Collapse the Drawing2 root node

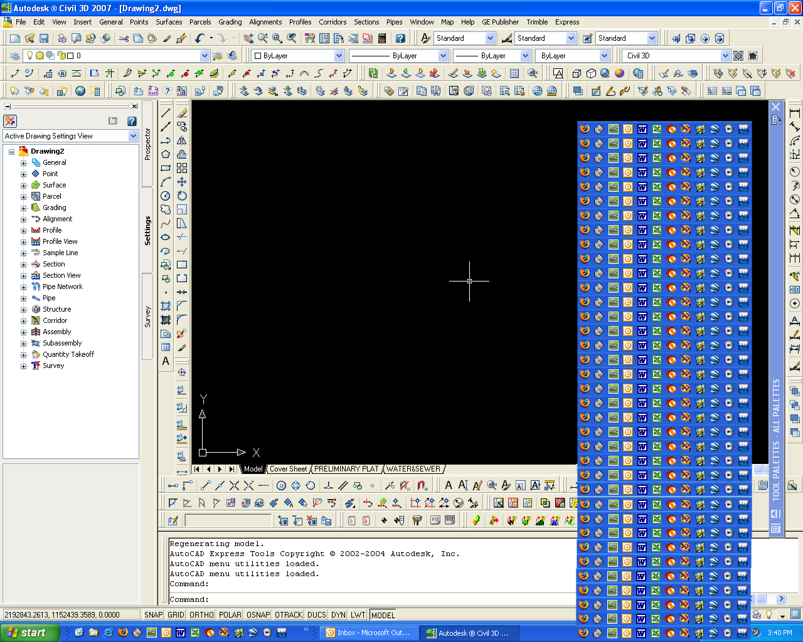[11, 152]
